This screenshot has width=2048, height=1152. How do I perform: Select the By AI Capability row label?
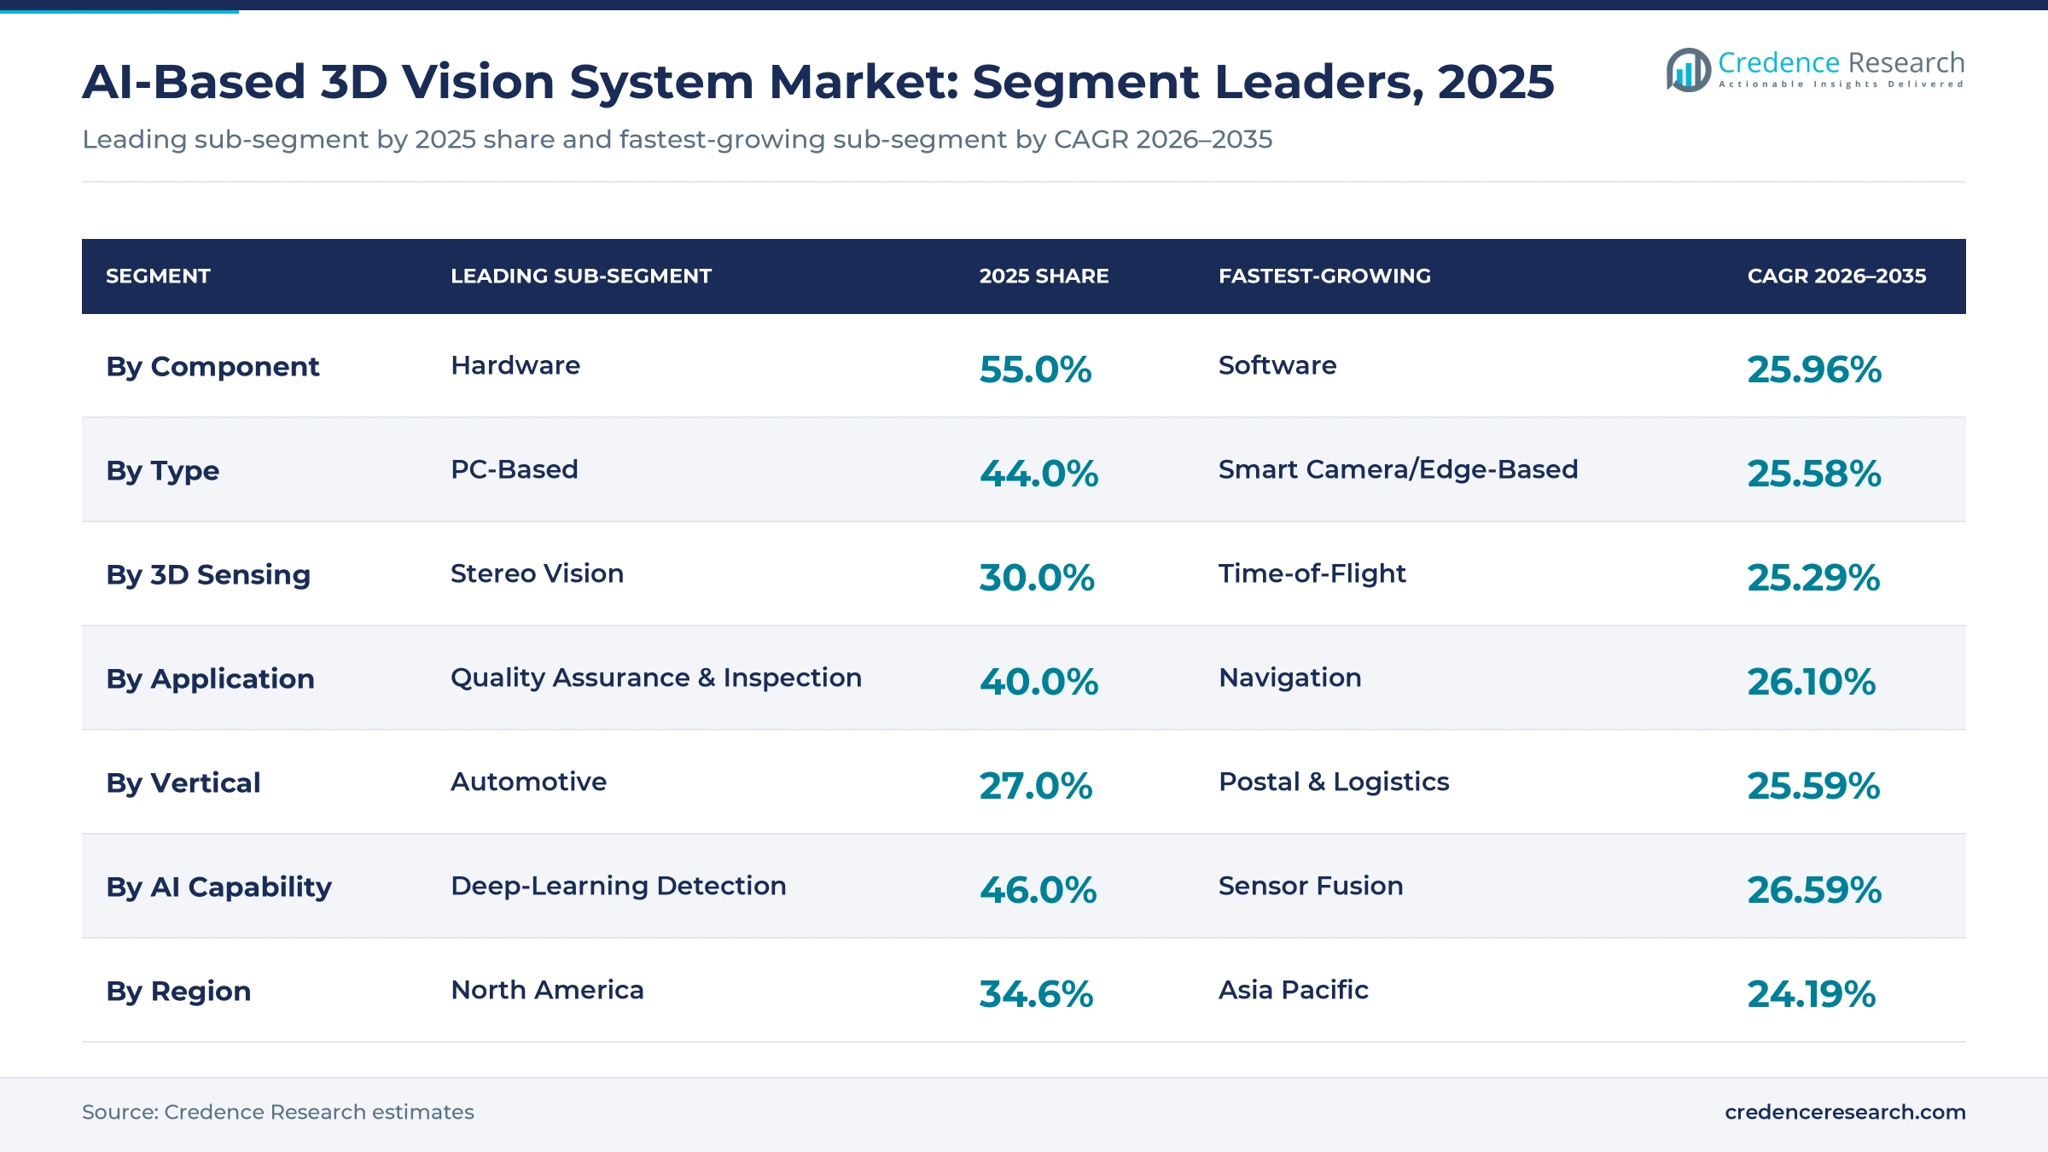pyautogui.click(x=218, y=887)
